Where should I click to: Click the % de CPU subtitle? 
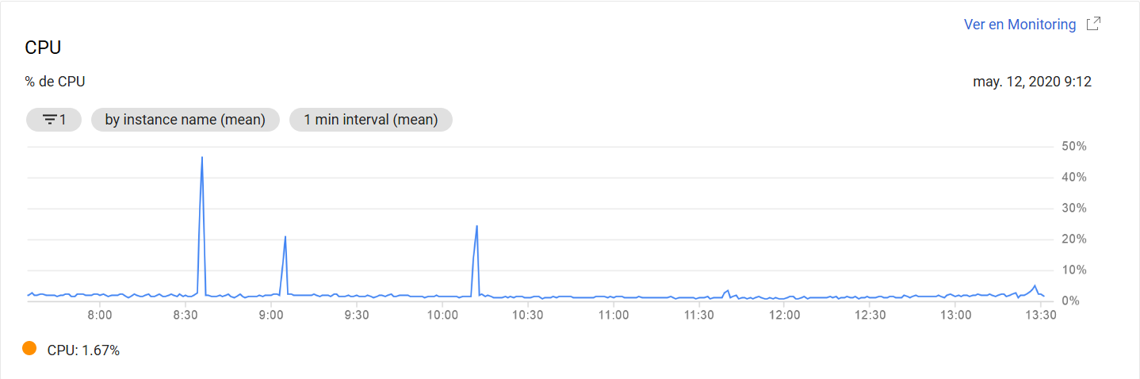coord(55,82)
